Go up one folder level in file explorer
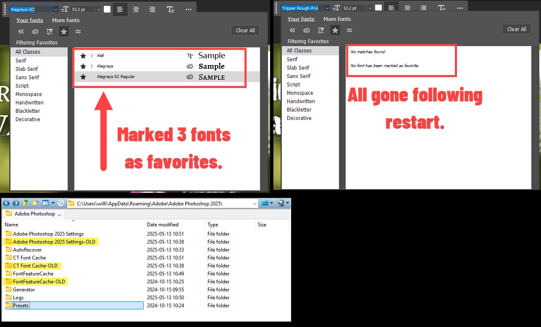Screen dimensions: 541x327 pyautogui.click(x=25, y=203)
